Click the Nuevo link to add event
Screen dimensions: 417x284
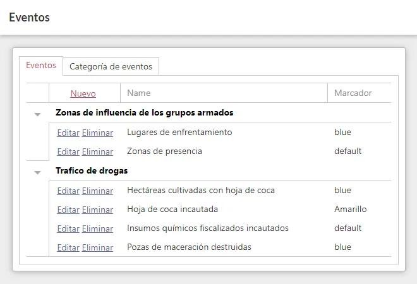[83, 93]
